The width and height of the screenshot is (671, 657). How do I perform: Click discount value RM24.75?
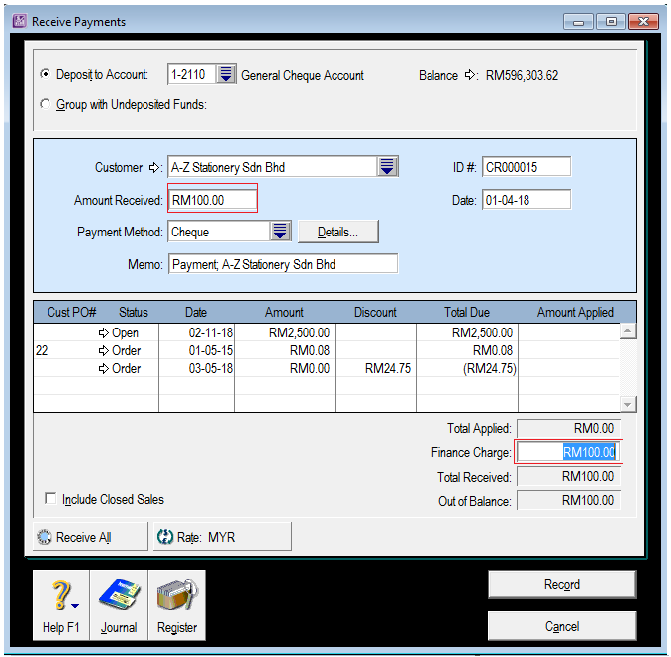point(388,369)
